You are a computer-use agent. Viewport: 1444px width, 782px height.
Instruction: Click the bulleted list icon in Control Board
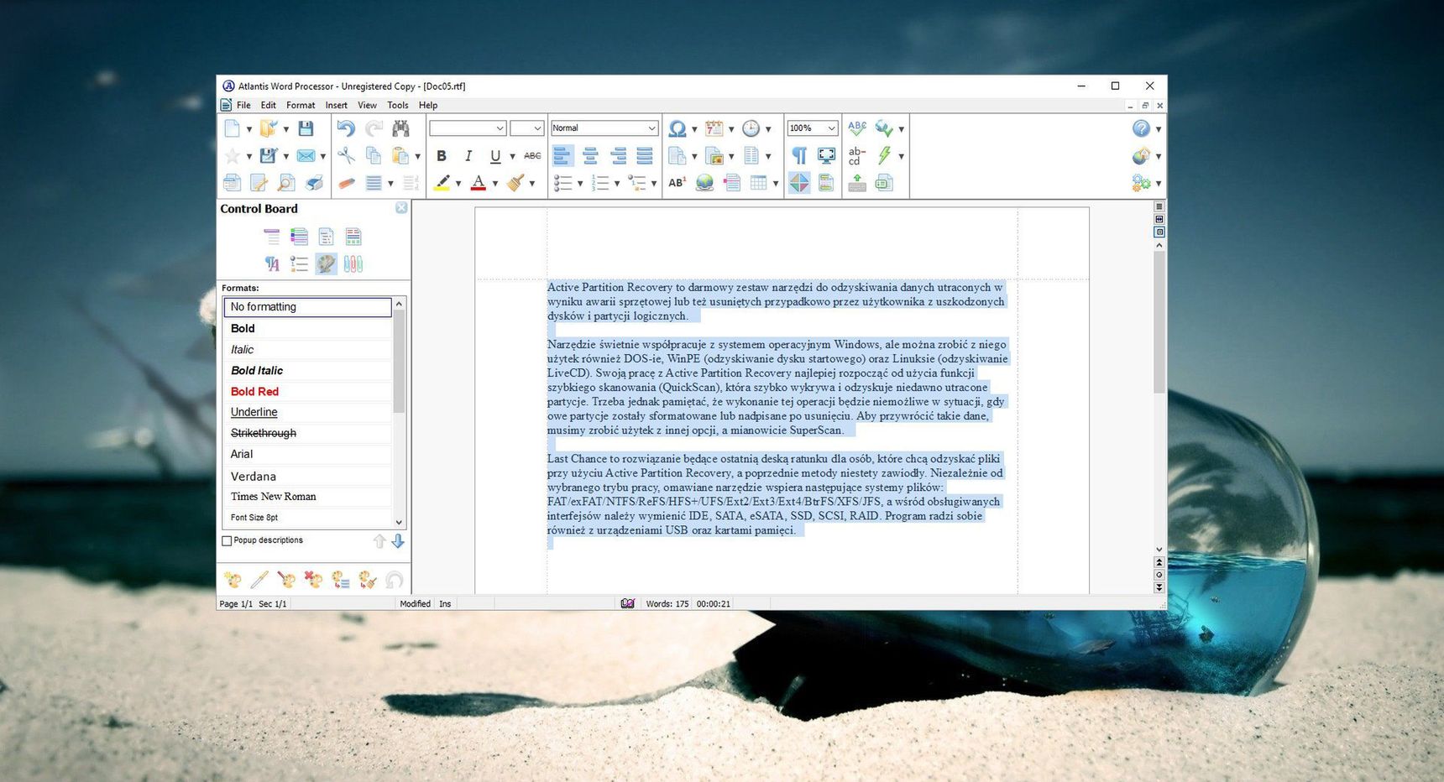click(299, 263)
